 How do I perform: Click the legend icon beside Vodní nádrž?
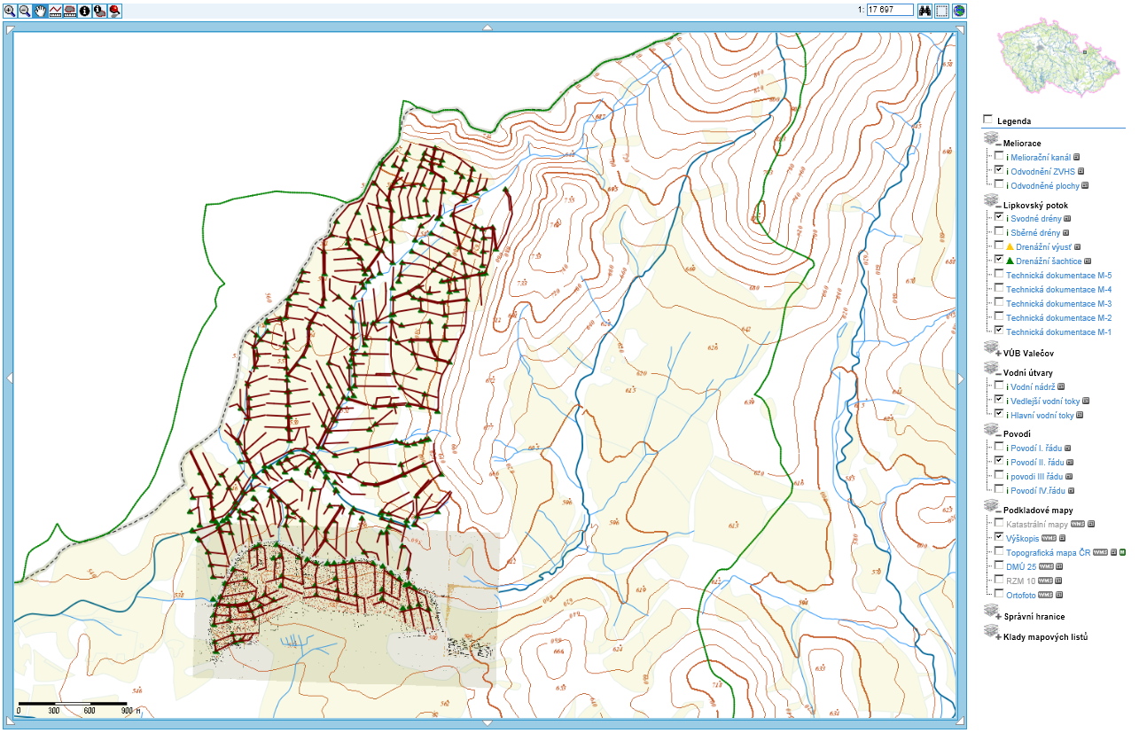1061,386
